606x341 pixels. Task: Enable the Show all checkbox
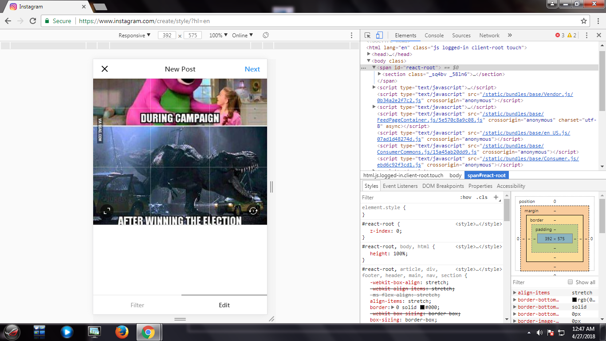[x=571, y=282]
